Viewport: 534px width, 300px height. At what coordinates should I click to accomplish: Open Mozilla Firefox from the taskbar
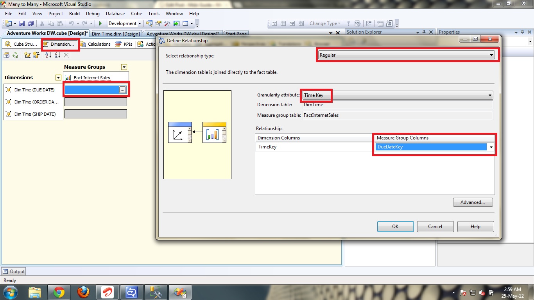tap(83, 292)
